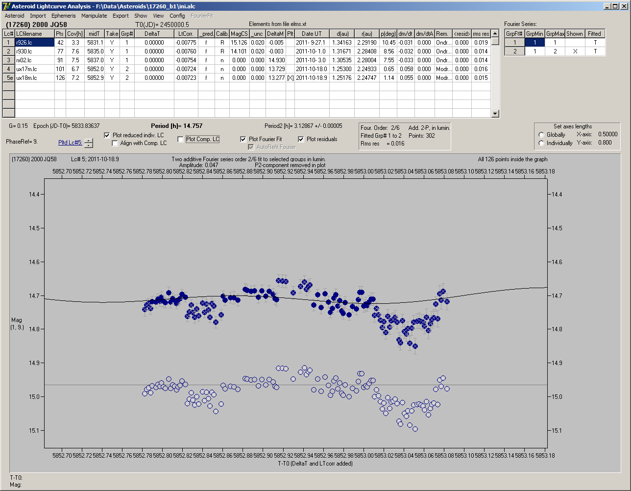Click the DeltaT column header
This screenshot has width=631, height=491.
click(154, 34)
